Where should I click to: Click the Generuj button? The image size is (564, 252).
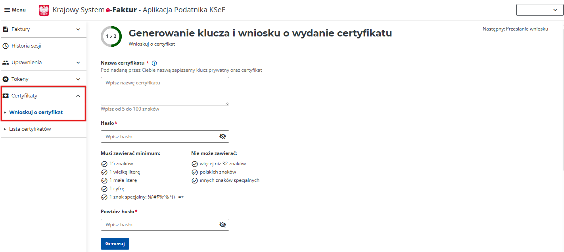[x=115, y=244]
